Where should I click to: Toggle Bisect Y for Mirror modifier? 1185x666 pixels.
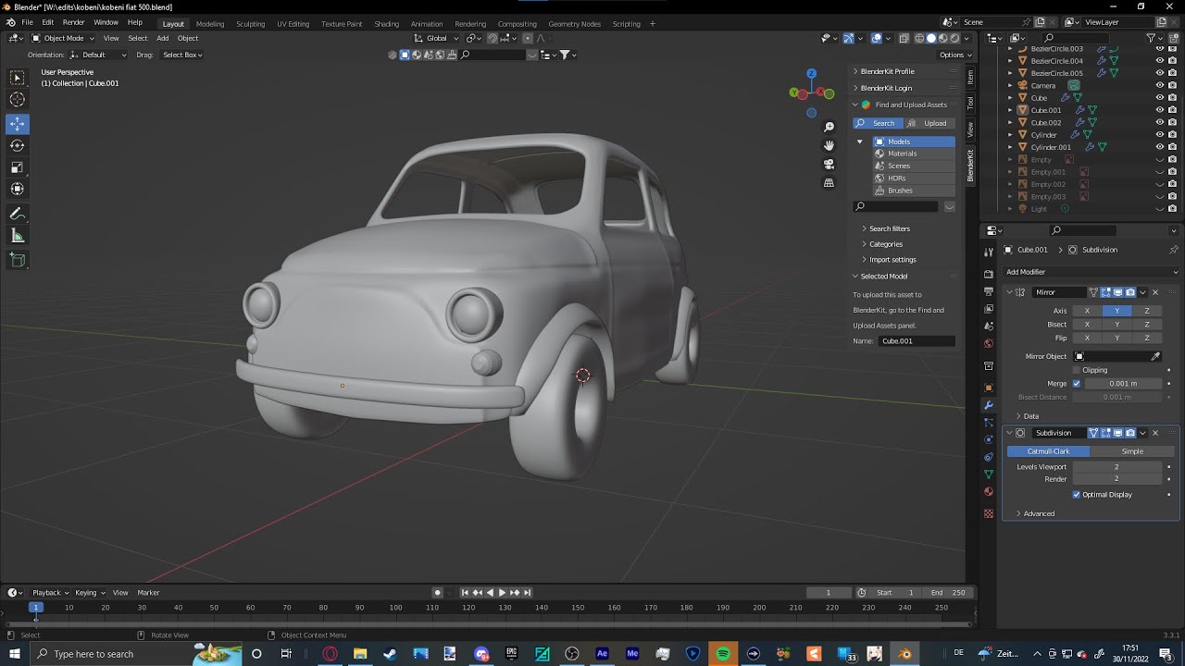pyautogui.click(x=1116, y=325)
